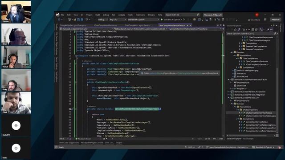Viewport: 285px width, 160px height.
Task: Open CreateRandomChatCompletionProperties member dropdown
Action: [195, 29]
